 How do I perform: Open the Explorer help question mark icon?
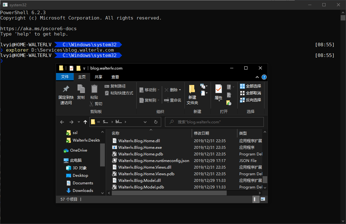pos(264,77)
